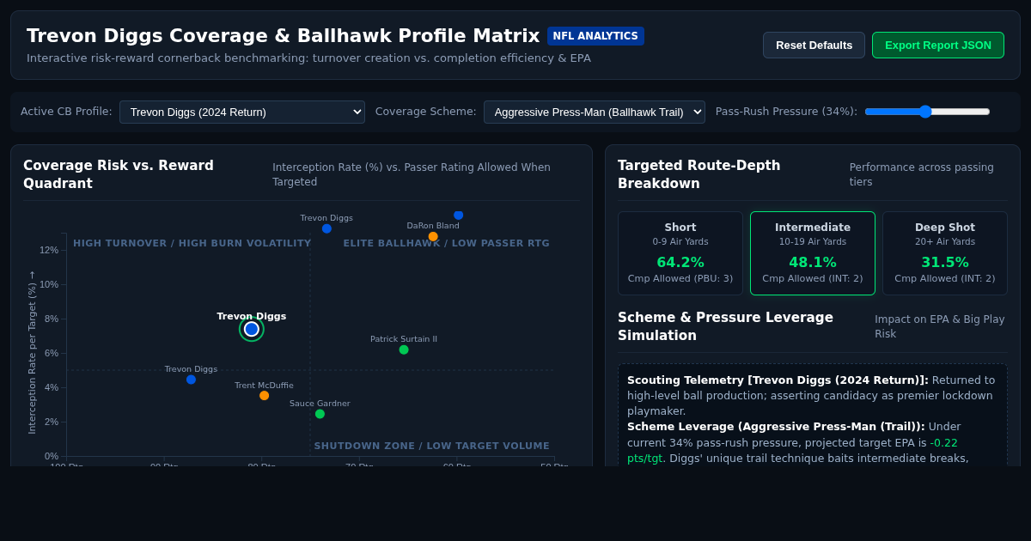This screenshot has height=541, width=1031.
Task: Open the Coverage Scheme dropdown
Action: point(595,112)
